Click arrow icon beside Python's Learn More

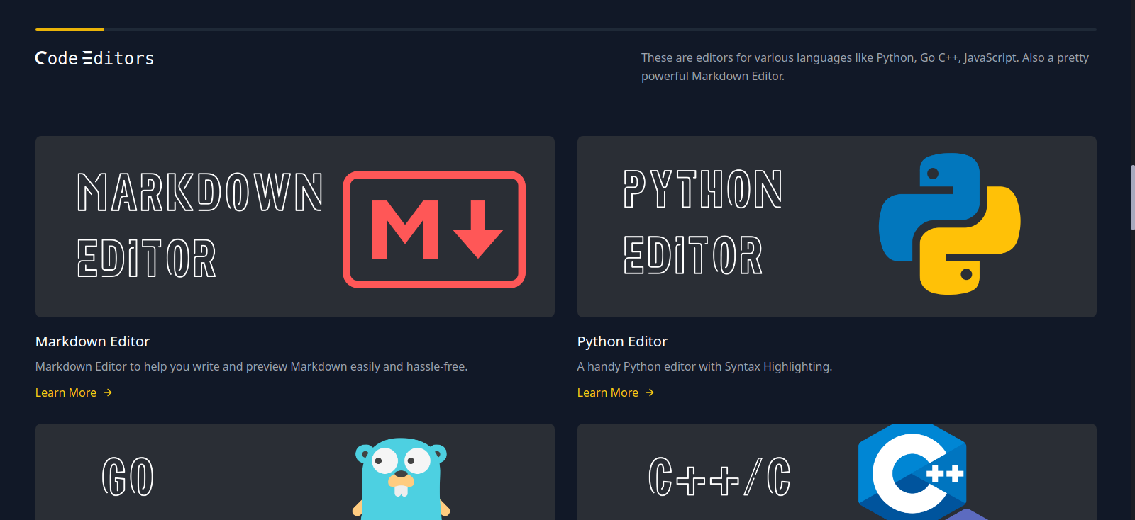[x=650, y=392]
